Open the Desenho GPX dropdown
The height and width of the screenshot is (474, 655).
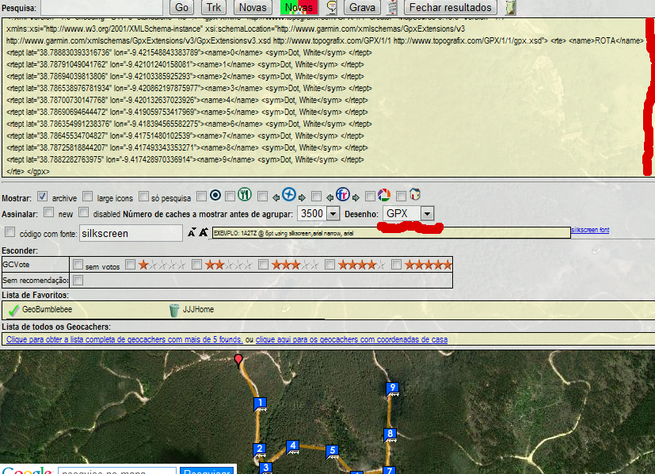(408, 213)
